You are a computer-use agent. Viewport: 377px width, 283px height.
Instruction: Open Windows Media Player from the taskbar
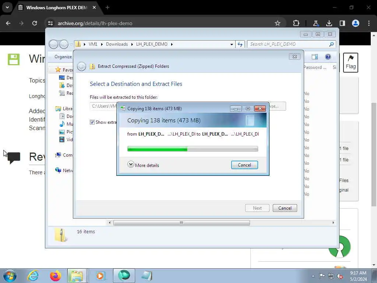(100, 276)
